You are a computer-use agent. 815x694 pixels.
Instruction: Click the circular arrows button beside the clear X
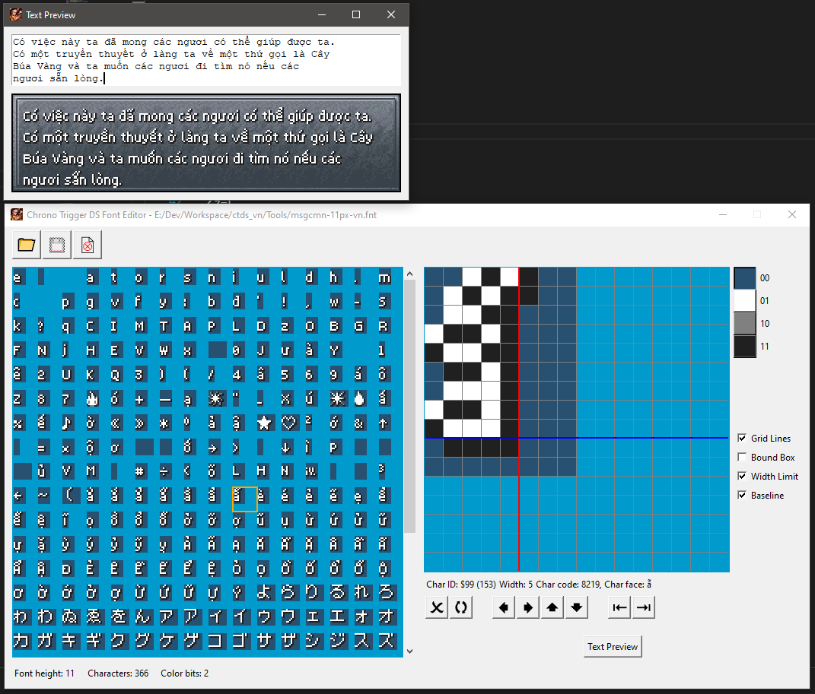click(461, 607)
